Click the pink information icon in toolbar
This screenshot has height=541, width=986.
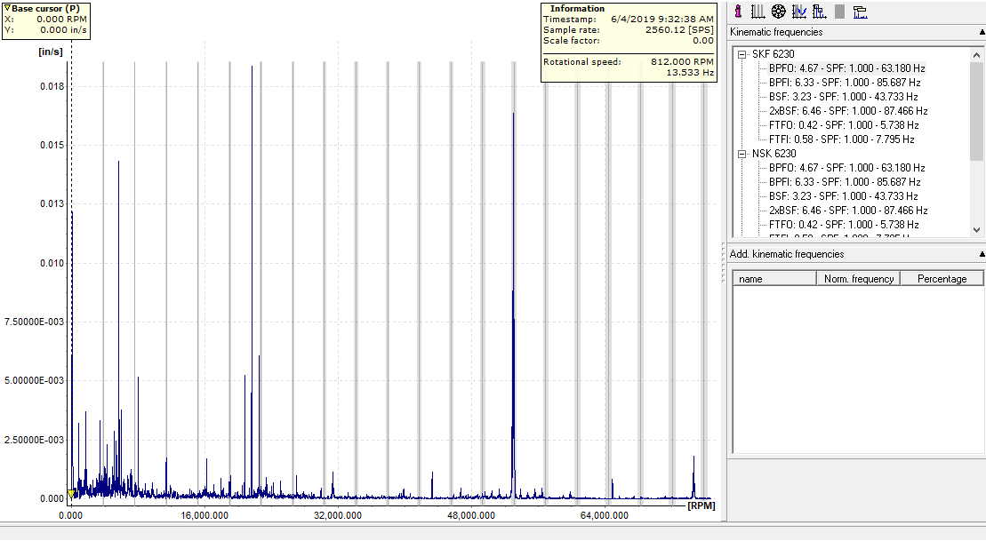pyautogui.click(x=738, y=12)
